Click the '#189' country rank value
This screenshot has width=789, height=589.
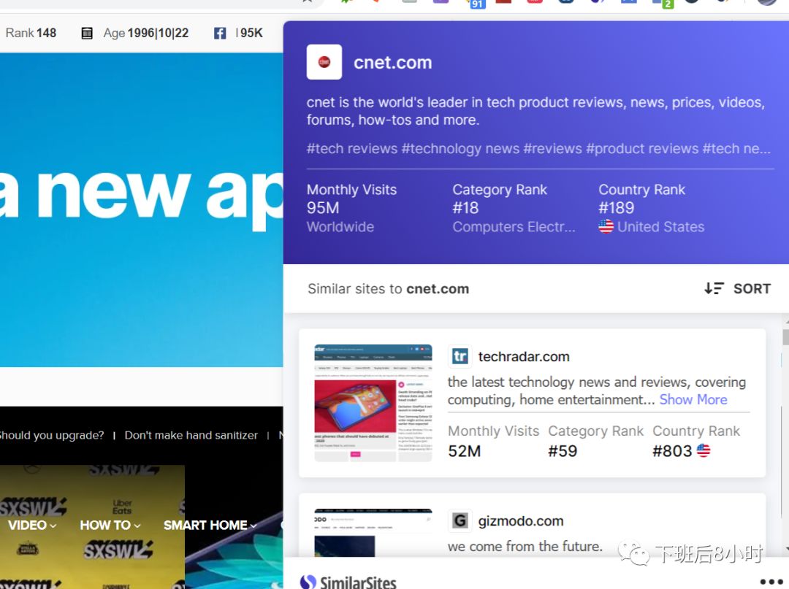[x=617, y=208]
